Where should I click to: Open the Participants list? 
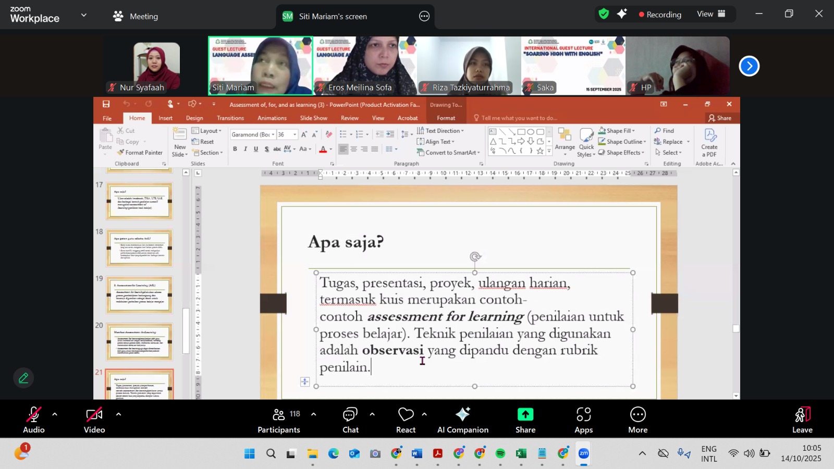pos(279,420)
